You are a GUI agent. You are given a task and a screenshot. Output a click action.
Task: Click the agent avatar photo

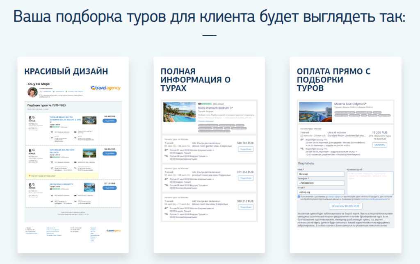click(32, 92)
